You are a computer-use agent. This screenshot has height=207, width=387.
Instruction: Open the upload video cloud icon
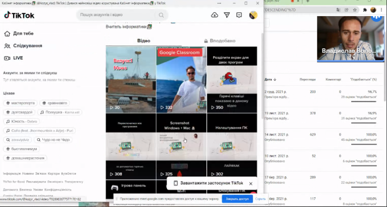coord(215,15)
